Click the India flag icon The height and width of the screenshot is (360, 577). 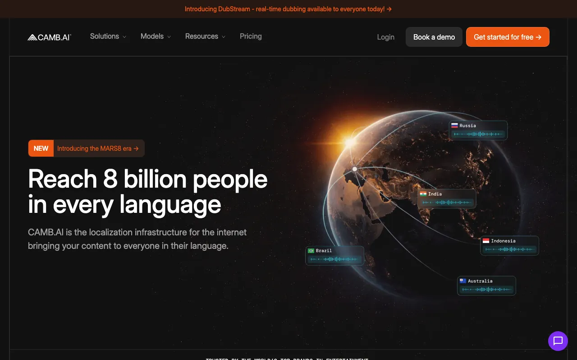point(423,194)
